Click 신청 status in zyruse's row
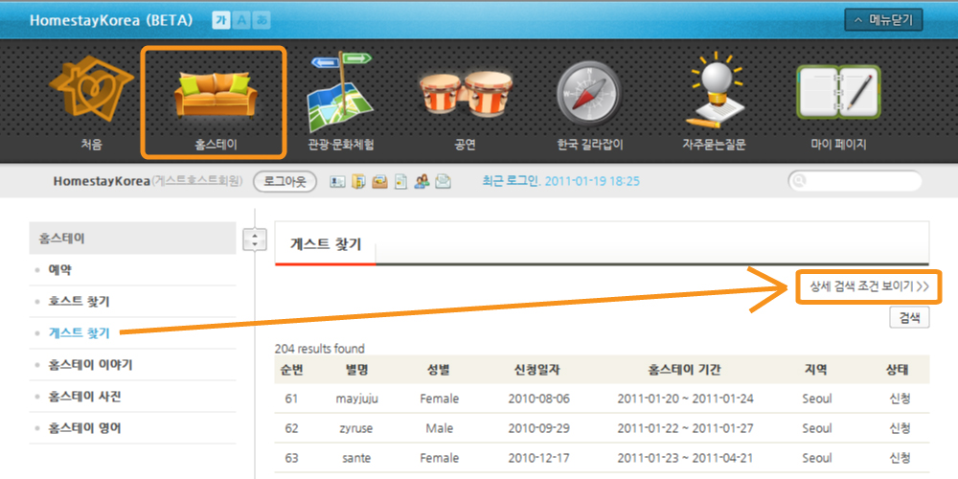 pos(900,428)
